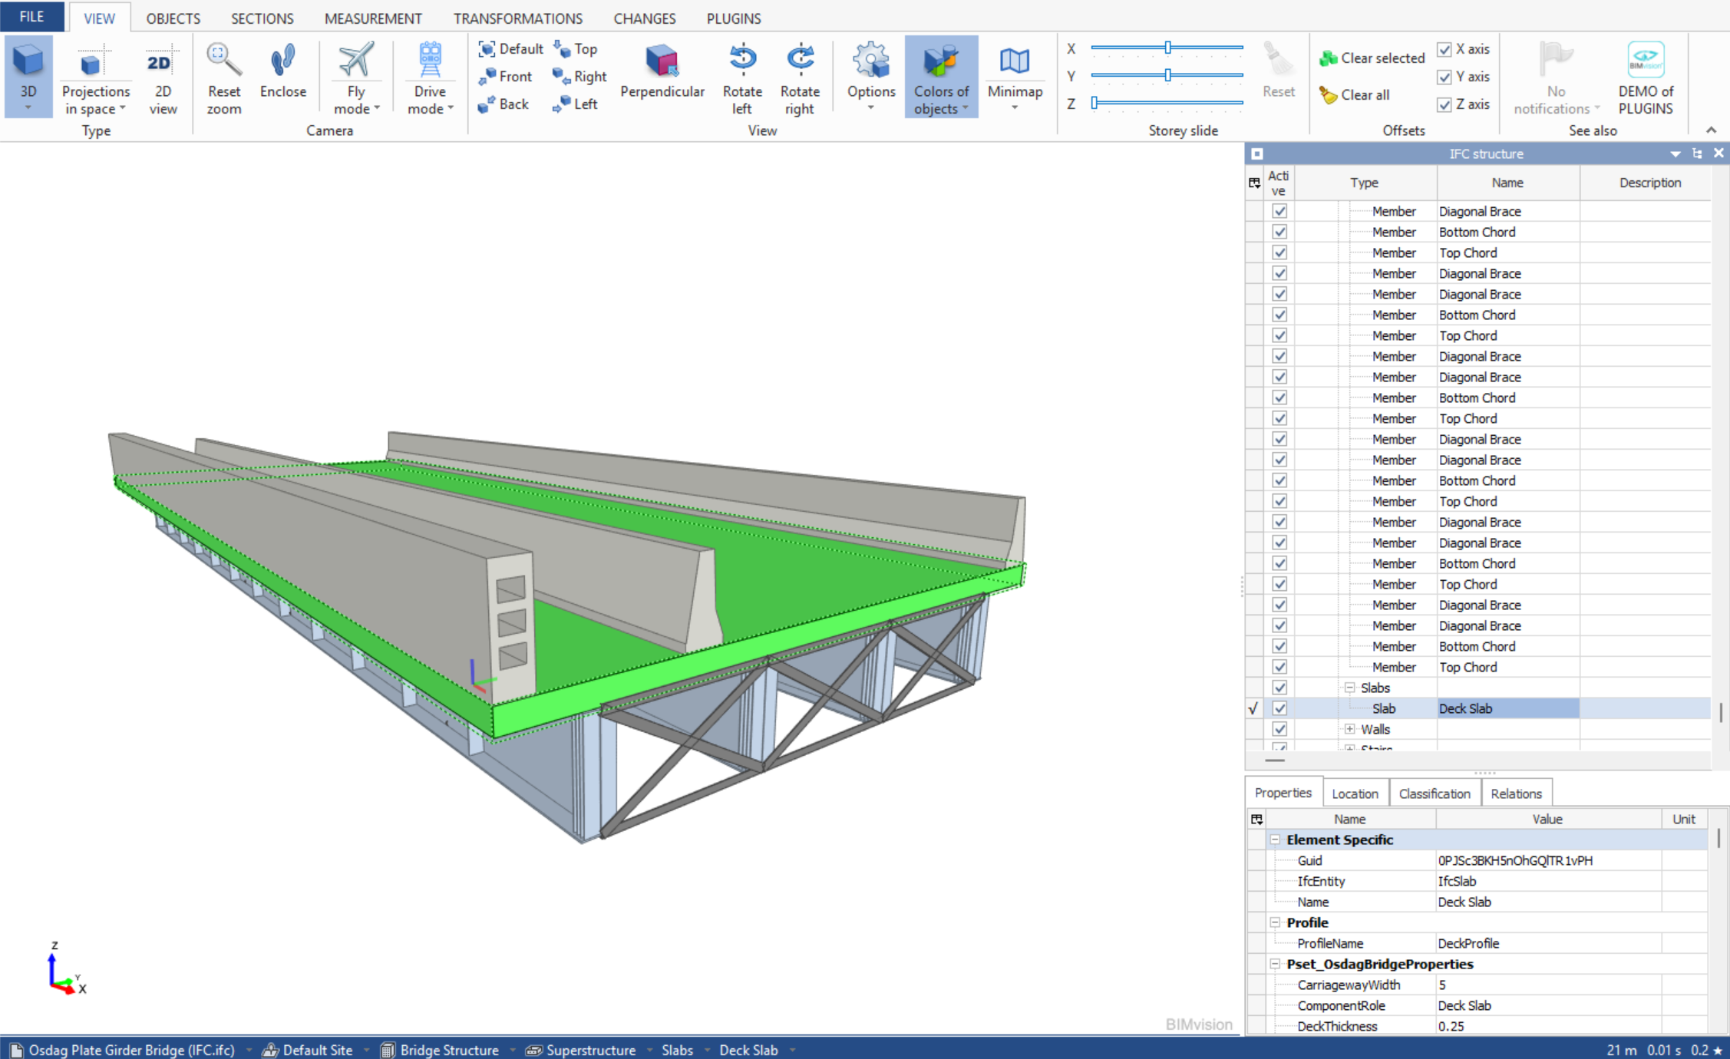Toggle Active checkbox for Deck Slab row
The image size is (1730, 1059).
(x=1279, y=708)
